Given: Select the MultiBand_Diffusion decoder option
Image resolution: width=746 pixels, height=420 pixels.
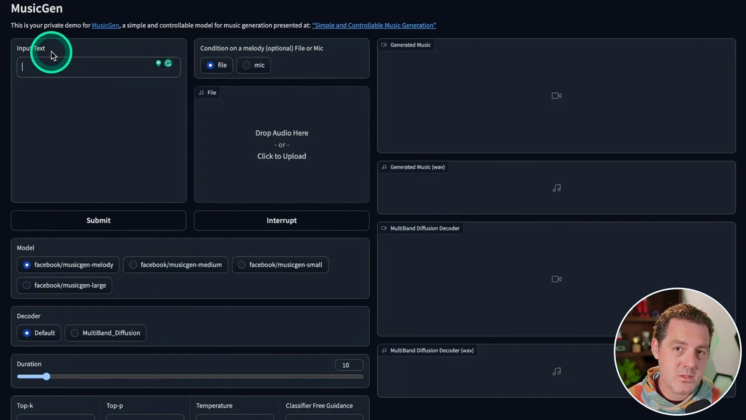Looking at the screenshot, I should click(105, 333).
